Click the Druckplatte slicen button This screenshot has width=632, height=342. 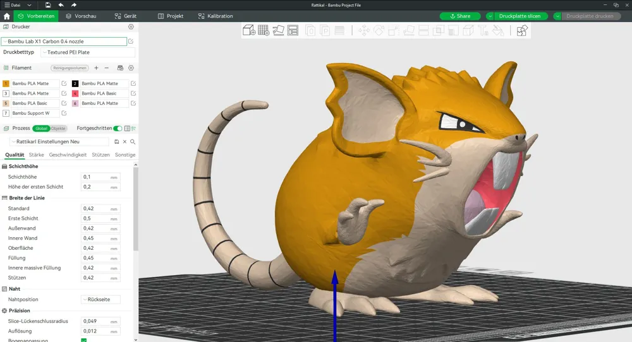coord(520,16)
